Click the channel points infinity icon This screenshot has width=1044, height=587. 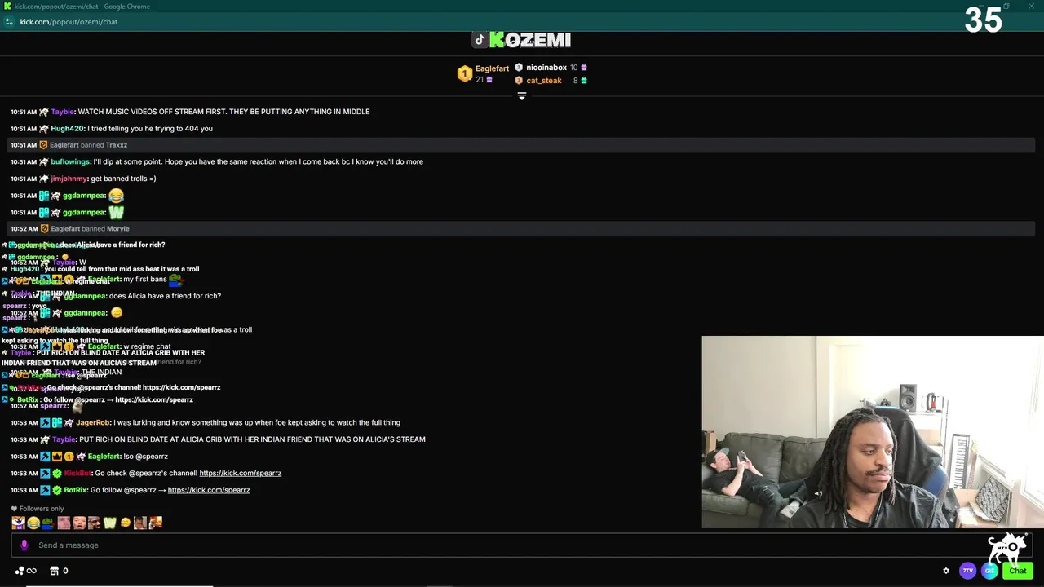click(32, 571)
